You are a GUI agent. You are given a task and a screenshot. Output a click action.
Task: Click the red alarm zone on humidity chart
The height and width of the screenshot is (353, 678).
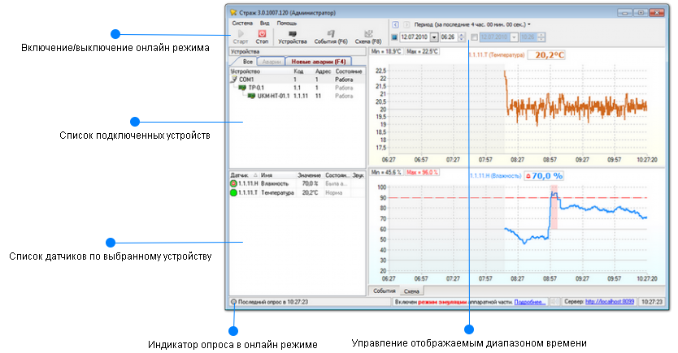point(554,208)
